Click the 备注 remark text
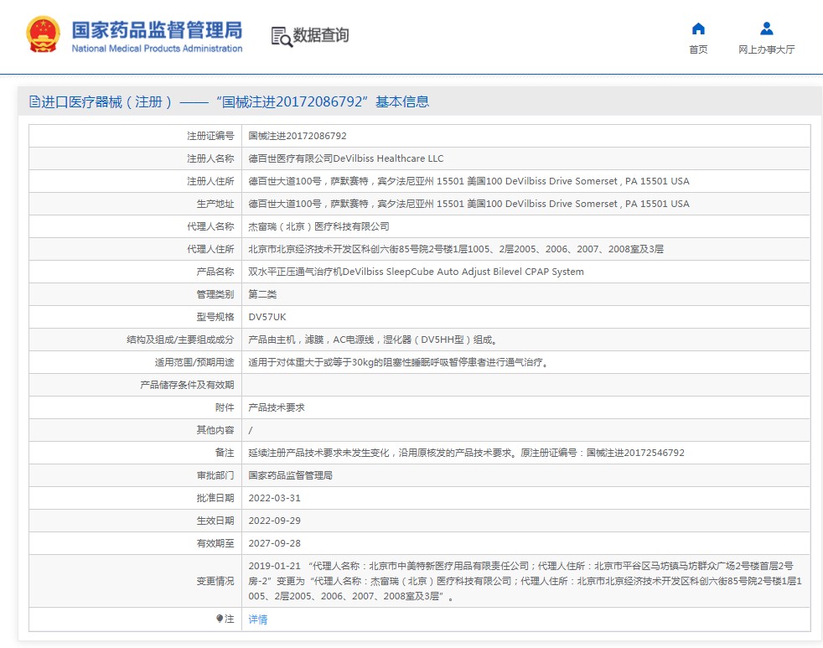 pyautogui.click(x=466, y=453)
